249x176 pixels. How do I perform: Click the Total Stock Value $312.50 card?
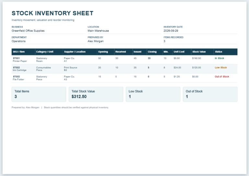[96, 94]
